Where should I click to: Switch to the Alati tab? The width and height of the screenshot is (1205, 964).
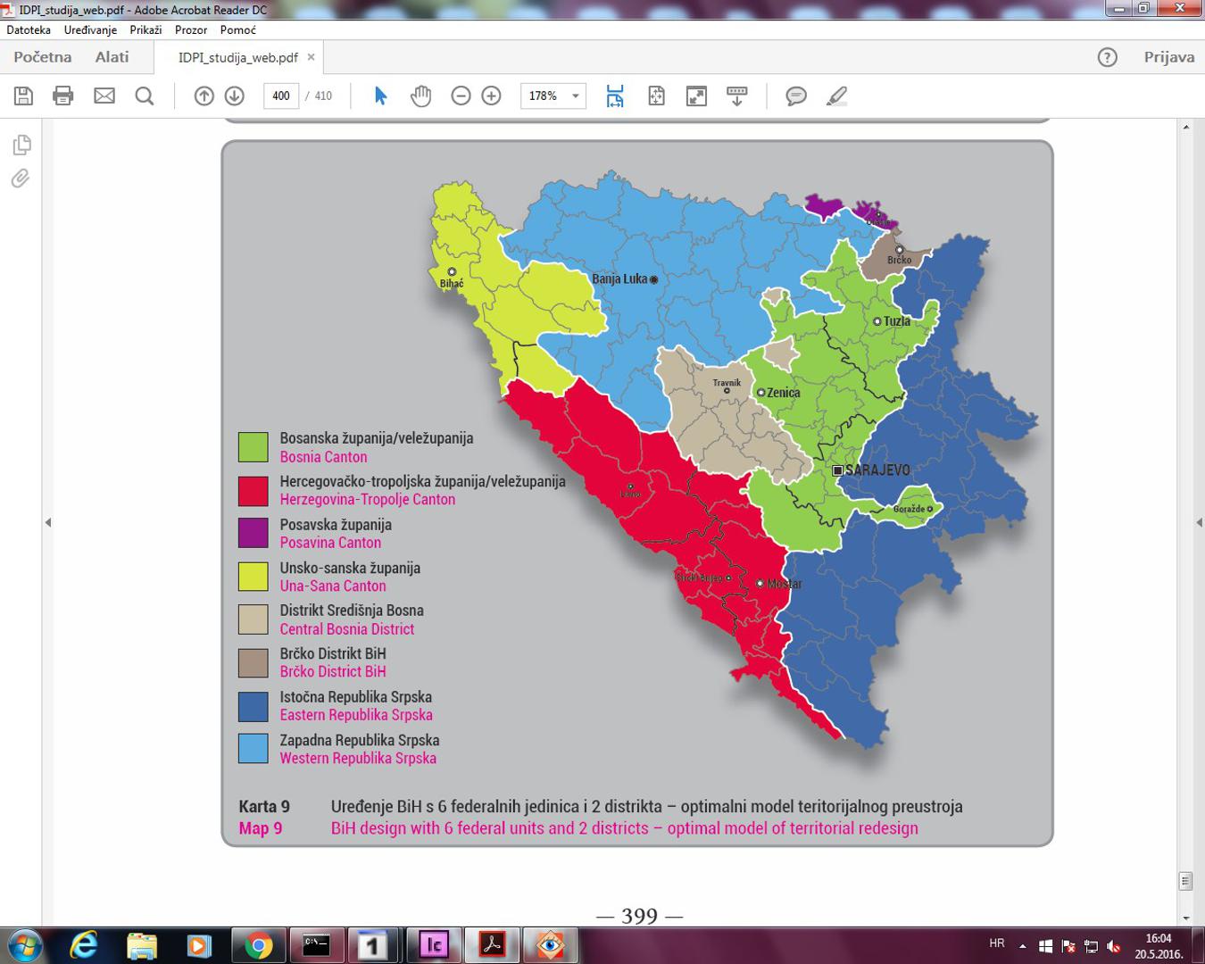pyautogui.click(x=112, y=57)
